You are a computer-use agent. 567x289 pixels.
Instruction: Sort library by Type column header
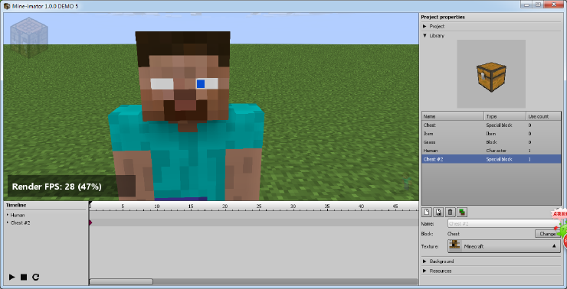click(505, 116)
